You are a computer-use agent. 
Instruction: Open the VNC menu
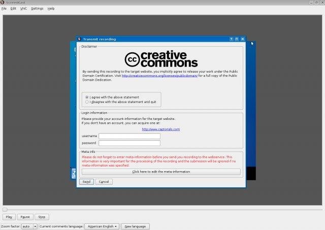[x=23, y=9]
